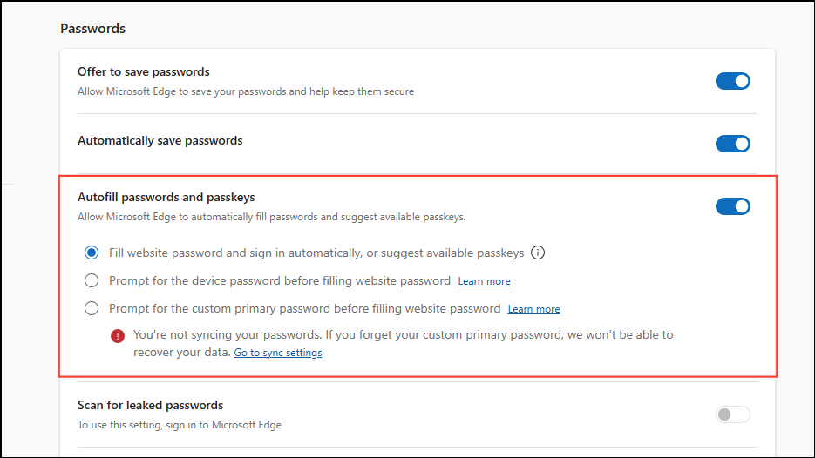Viewport: 815px width, 458px height.
Task: Click the Passwords section heading
Action: coord(92,29)
